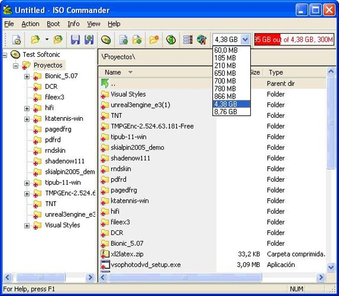Click the xl2latex.zip archive icon
The width and height of the screenshot is (339, 296).
click(x=105, y=254)
